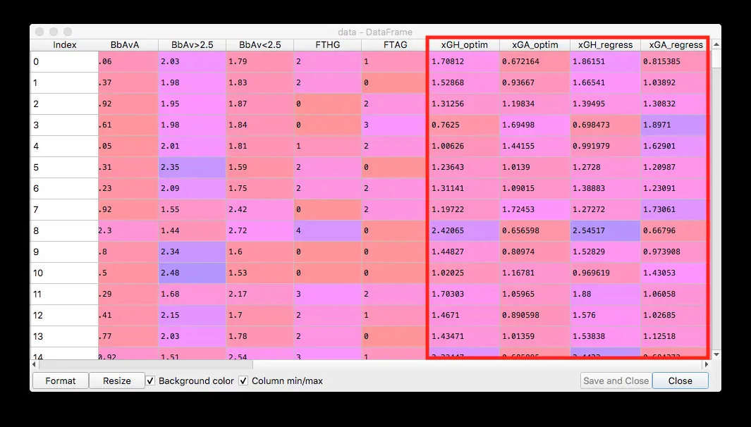Click cell 1.44155 in xGA_optim
The height and width of the screenshot is (427, 751).
pyautogui.click(x=535, y=146)
